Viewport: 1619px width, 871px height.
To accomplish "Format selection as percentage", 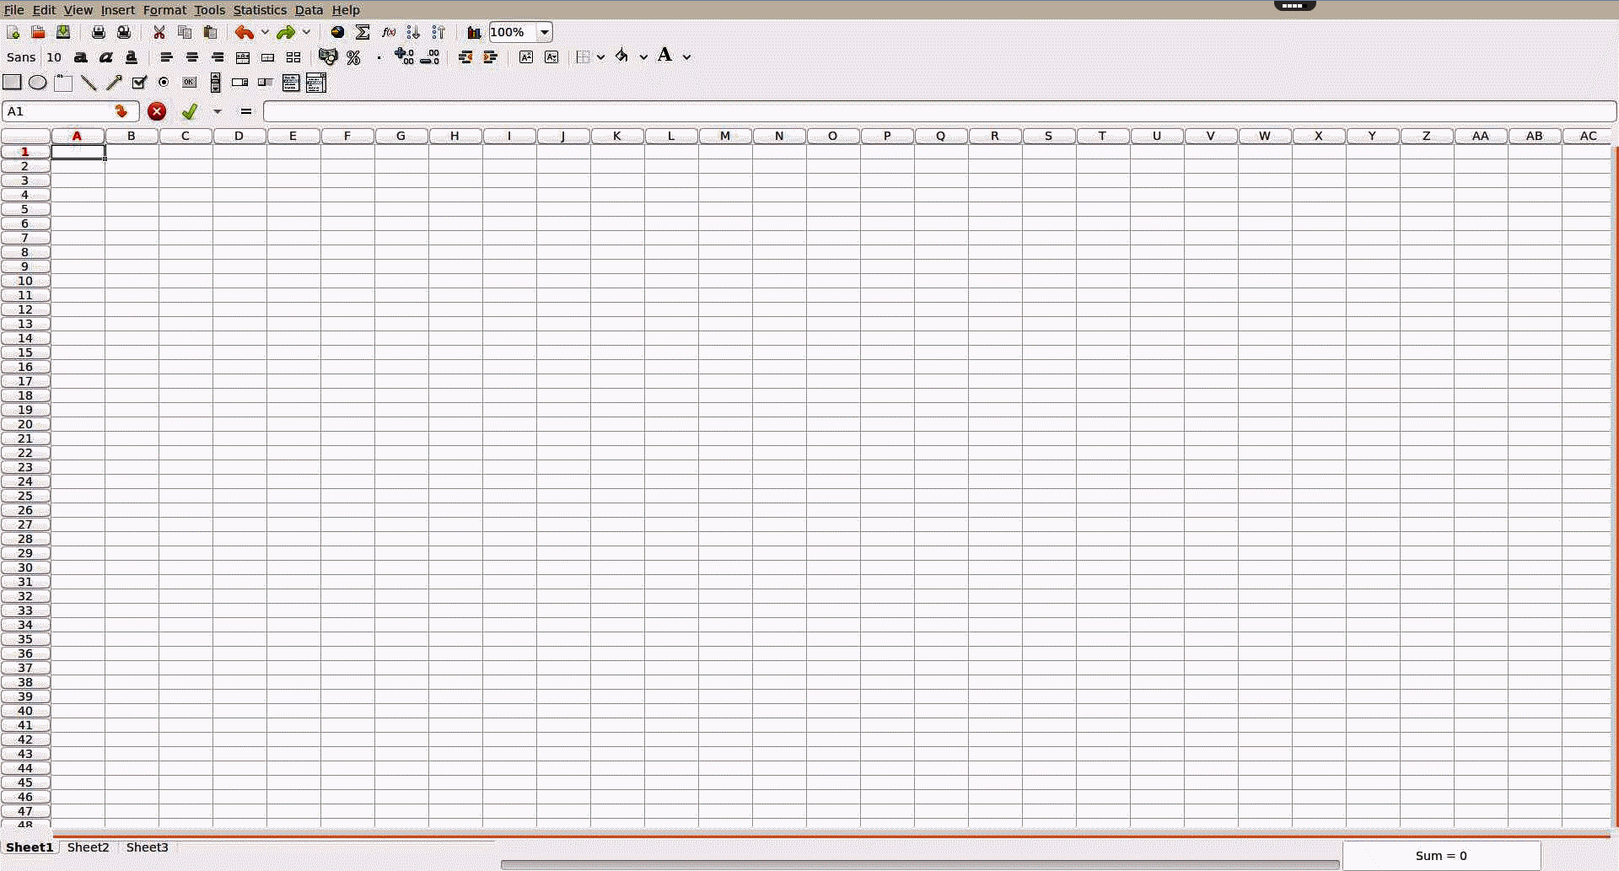I will click(353, 57).
